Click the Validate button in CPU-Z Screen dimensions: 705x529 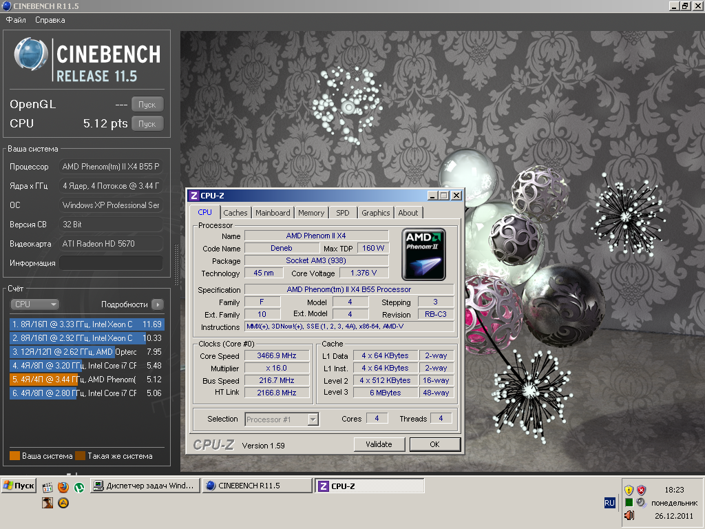click(379, 444)
